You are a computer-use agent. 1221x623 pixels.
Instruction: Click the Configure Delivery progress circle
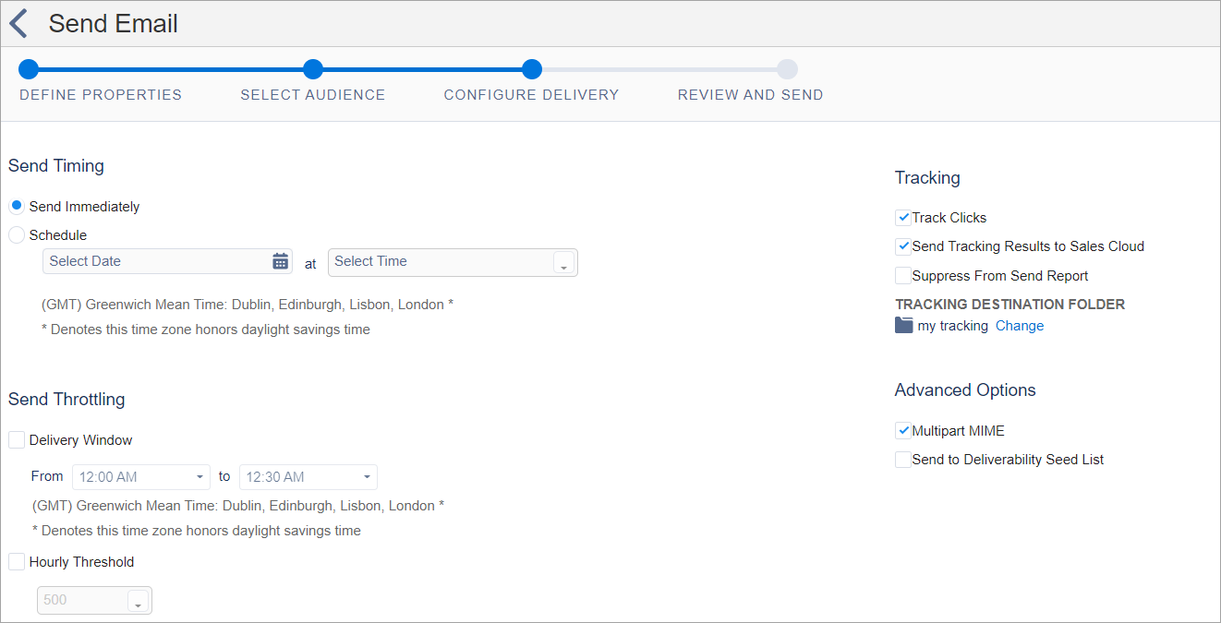(x=531, y=69)
